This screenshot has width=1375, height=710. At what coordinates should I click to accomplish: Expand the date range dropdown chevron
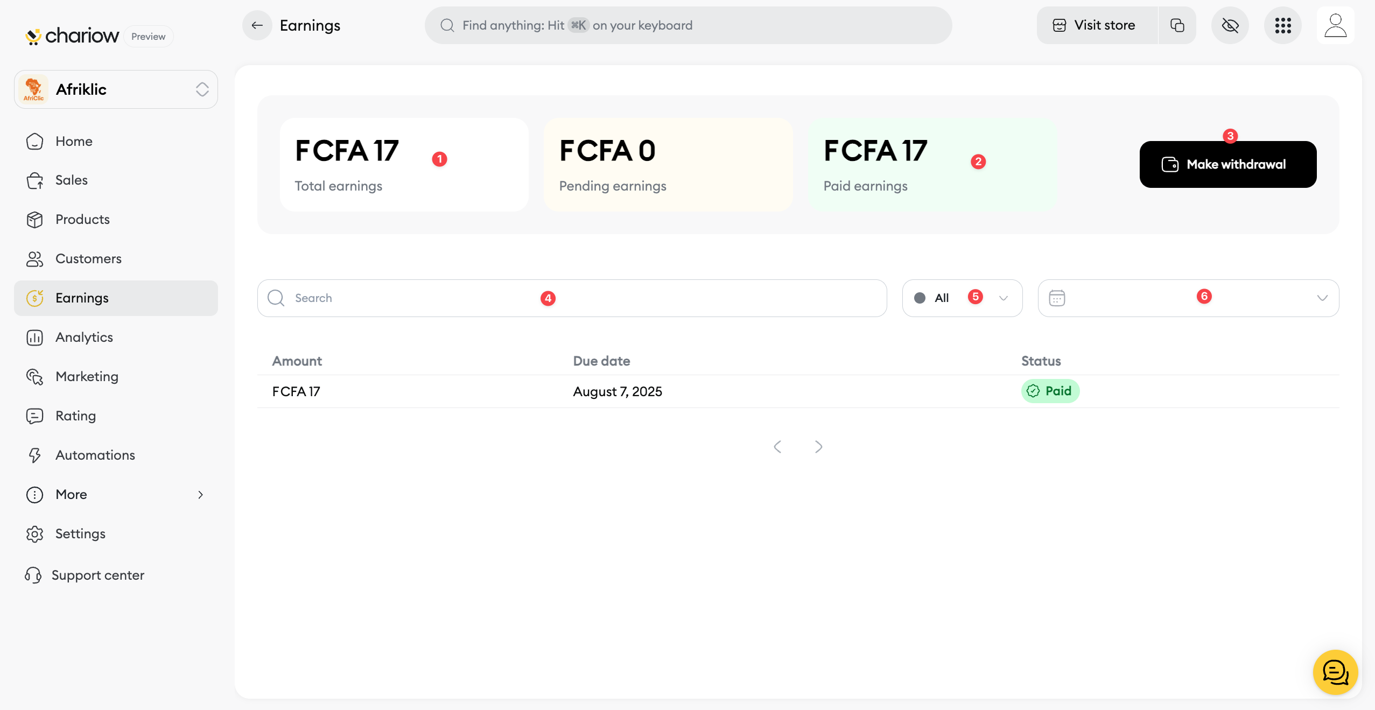pyautogui.click(x=1322, y=298)
